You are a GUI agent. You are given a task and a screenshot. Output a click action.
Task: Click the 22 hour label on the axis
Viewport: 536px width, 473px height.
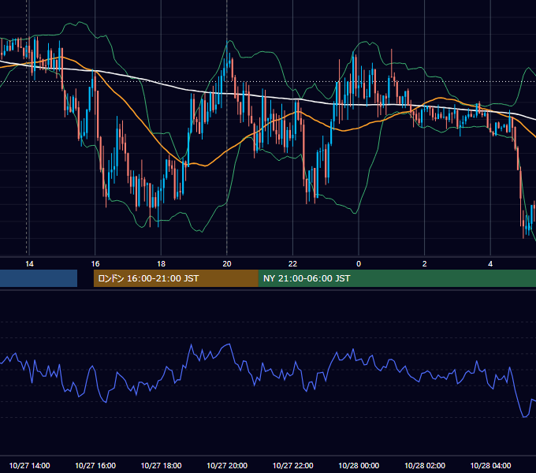click(292, 264)
